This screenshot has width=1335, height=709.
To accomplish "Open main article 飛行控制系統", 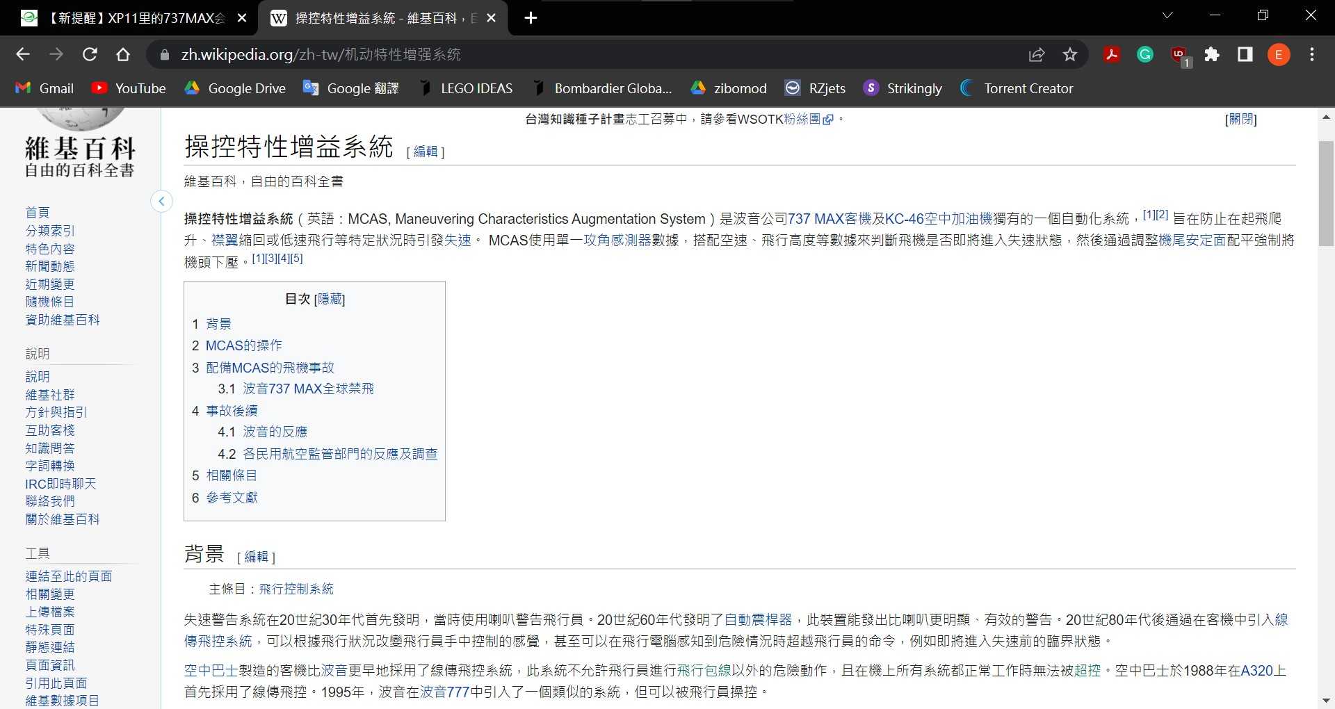I will click(296, 589).
